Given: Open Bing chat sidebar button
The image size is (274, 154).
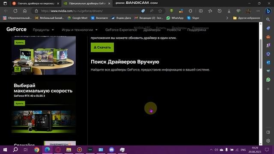Looking at the screenshot, I should (x=268, y=11).
